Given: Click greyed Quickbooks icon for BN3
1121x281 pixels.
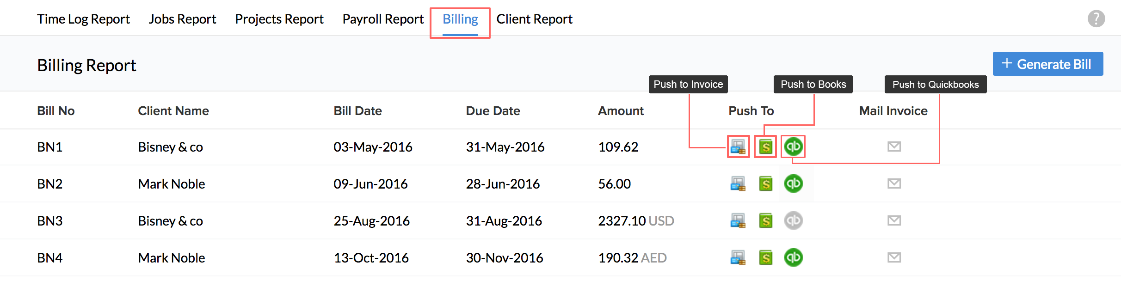Looking at the screenshot, I should point(793,221).
